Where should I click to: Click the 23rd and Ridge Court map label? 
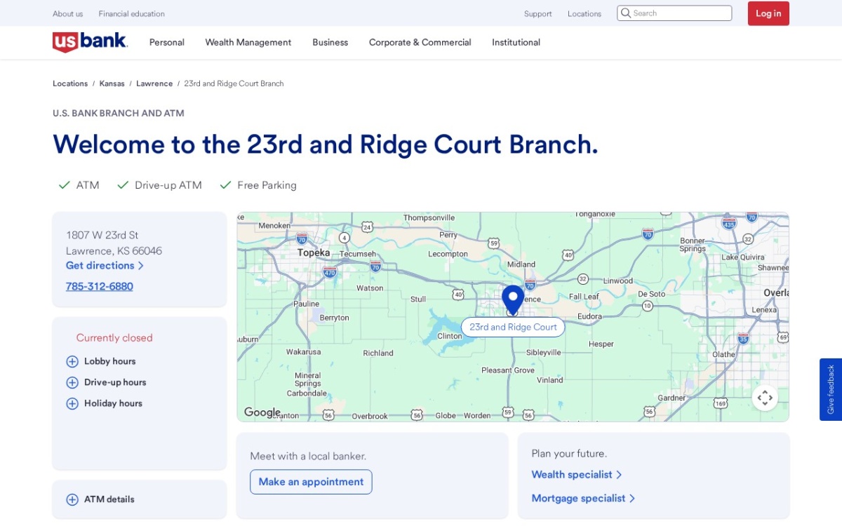coord(513,327)
